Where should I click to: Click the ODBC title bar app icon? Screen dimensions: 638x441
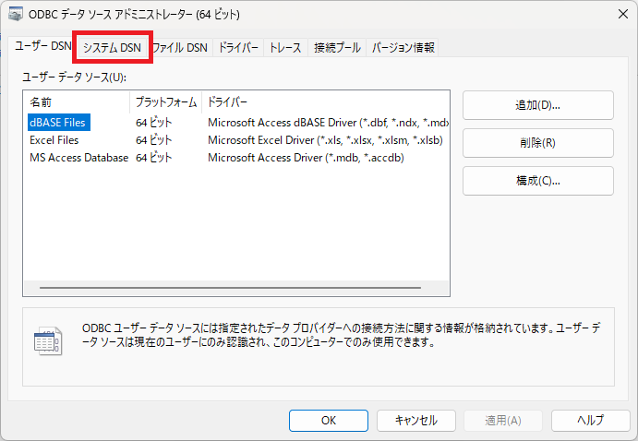(16, 14)
